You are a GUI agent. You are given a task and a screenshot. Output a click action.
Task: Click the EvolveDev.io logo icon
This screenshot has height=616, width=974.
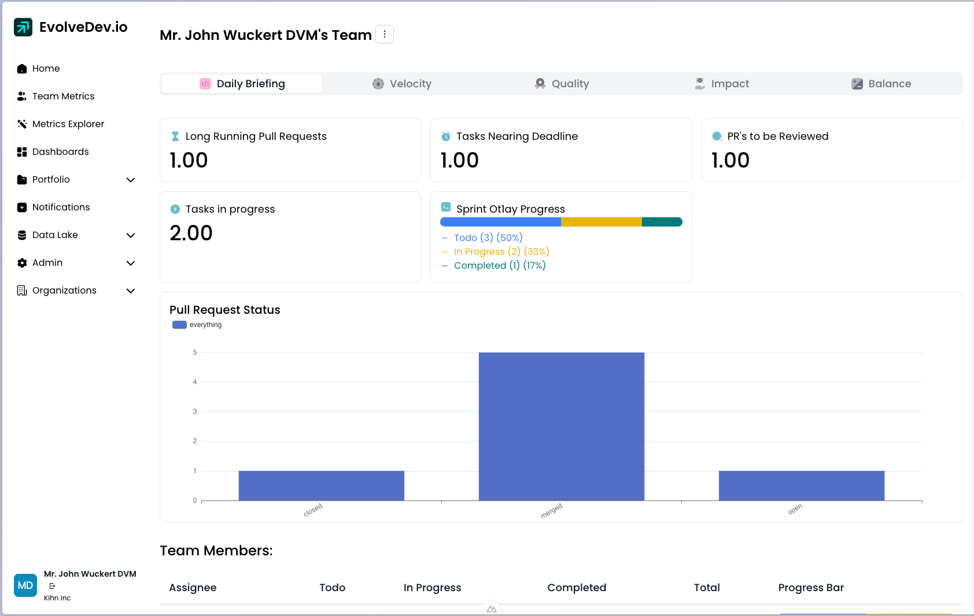[x=23, y=27]
